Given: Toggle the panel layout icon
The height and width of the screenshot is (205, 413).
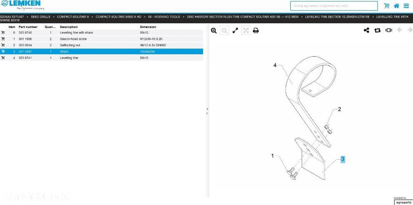Looking at the screenshot, I should pos(389,30).
